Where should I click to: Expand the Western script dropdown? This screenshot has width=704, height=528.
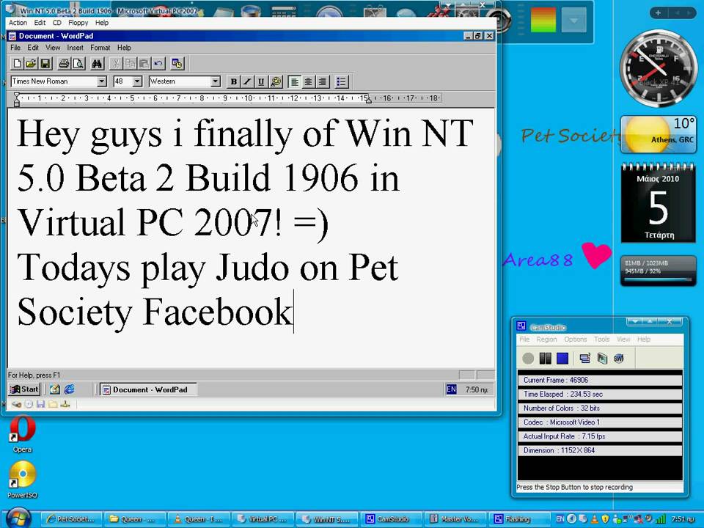[216, 81]
